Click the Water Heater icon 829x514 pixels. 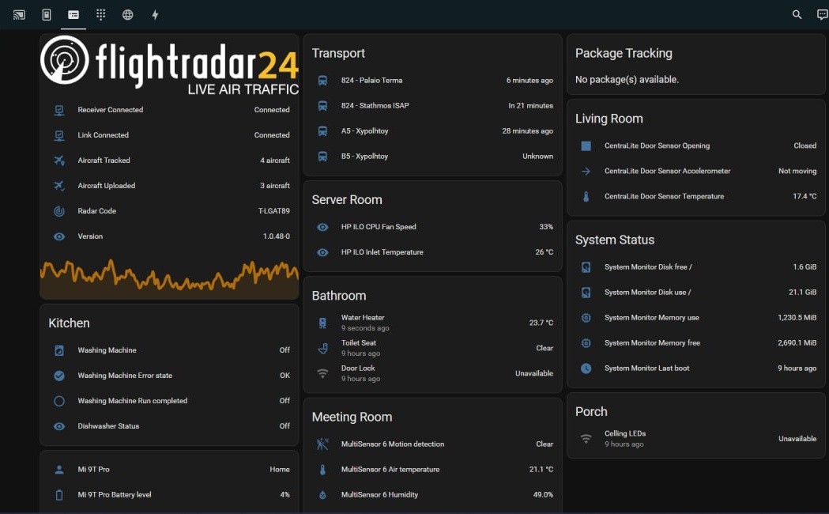pos(322,323)
